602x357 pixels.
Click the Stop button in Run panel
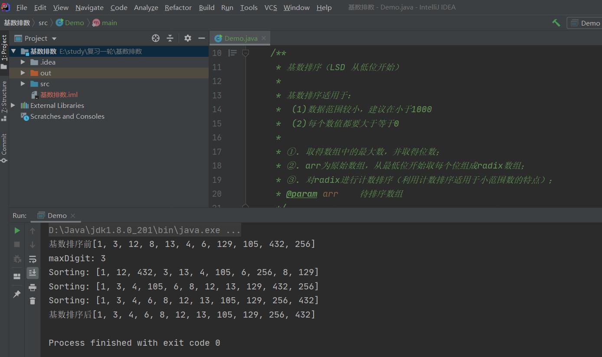[x=17, y=244]
